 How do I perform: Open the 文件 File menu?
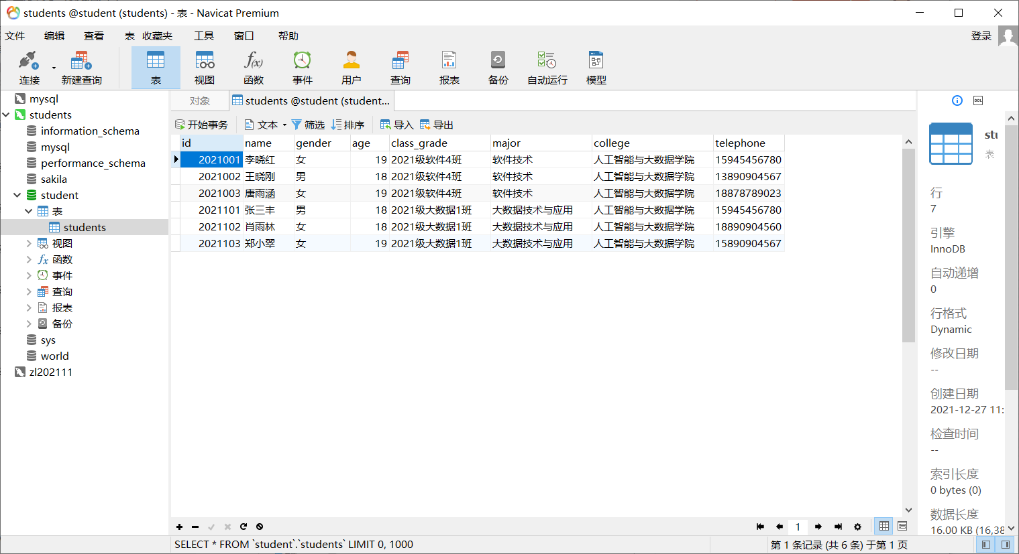pos(15,36)
